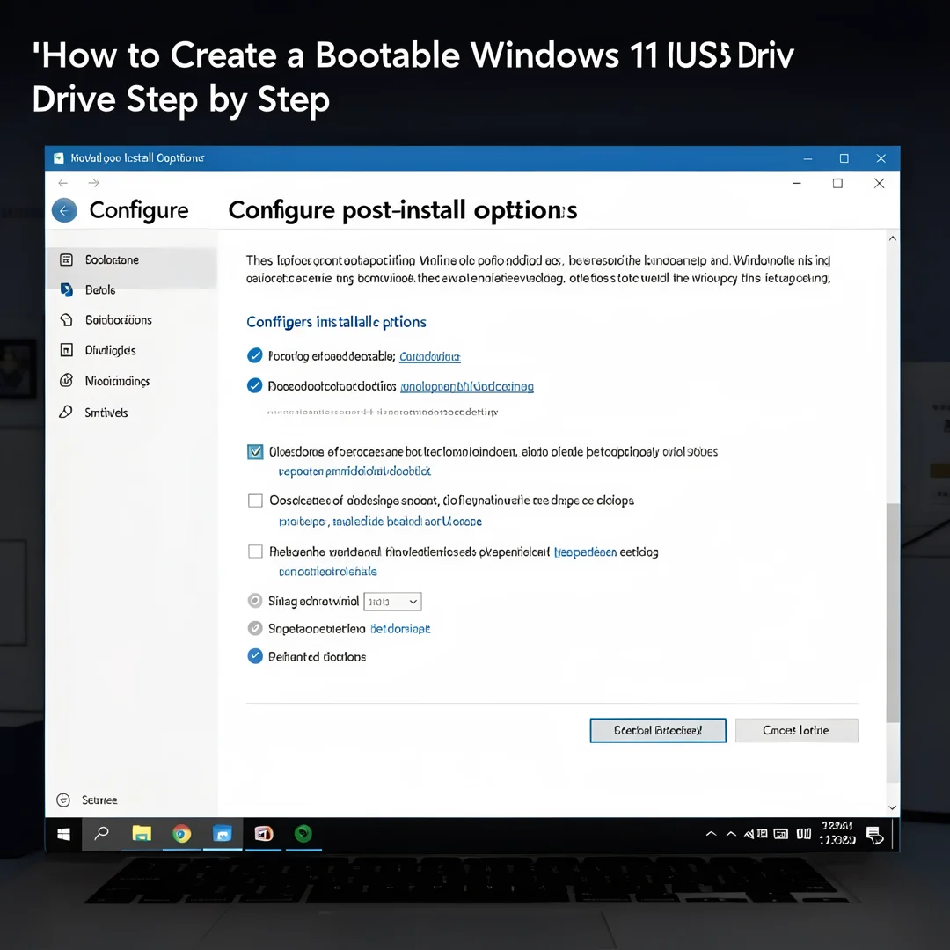Follow the Cartodorioa link
This screenshot has width=950, height=950.
(x=429, y=357)
